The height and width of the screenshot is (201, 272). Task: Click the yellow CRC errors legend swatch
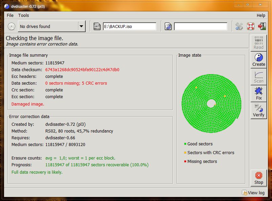185,152
